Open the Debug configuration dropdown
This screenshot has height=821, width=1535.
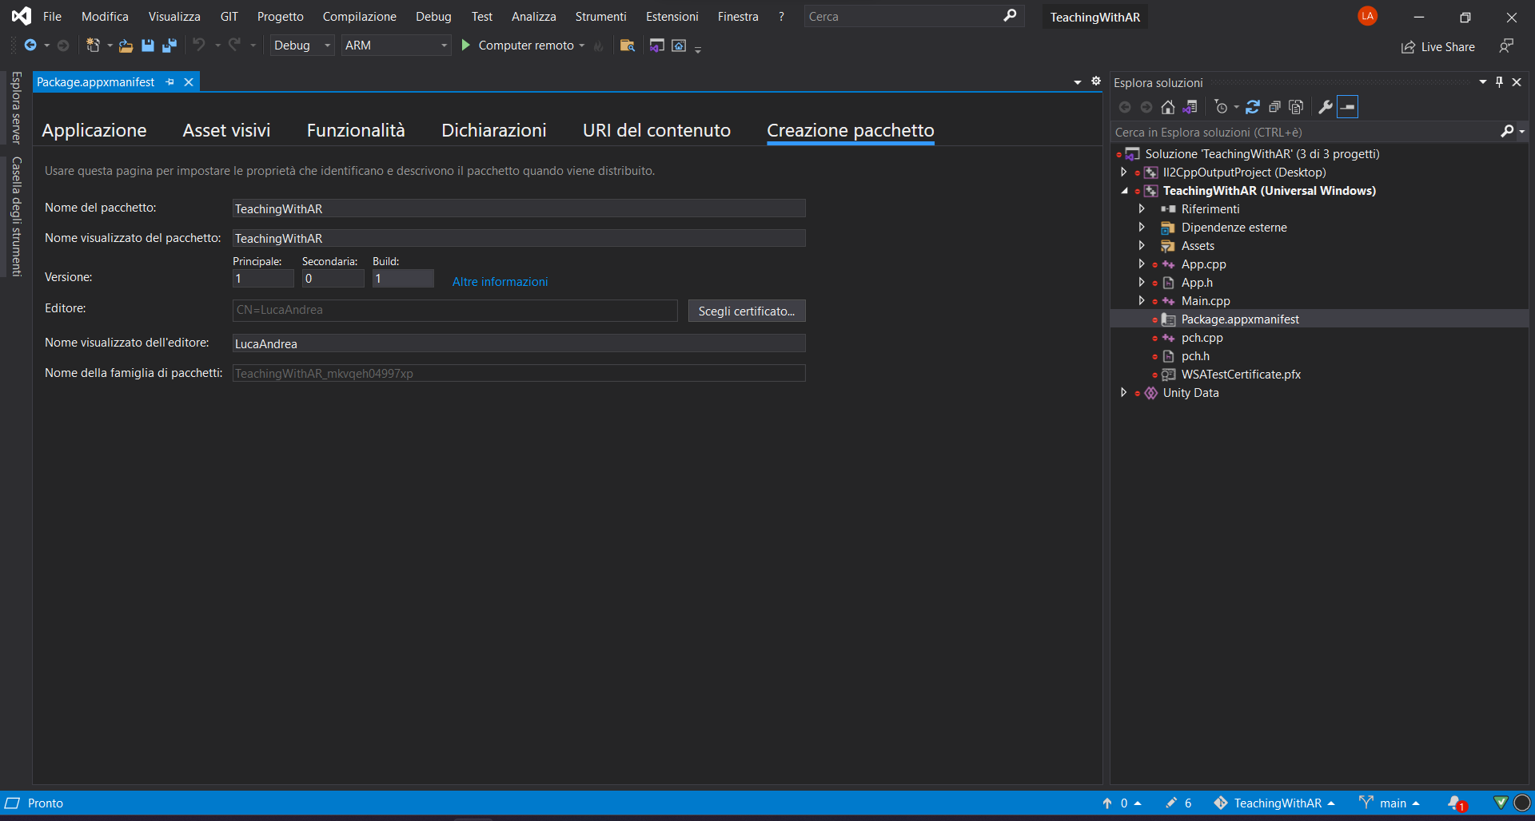[x=301, y=46]
